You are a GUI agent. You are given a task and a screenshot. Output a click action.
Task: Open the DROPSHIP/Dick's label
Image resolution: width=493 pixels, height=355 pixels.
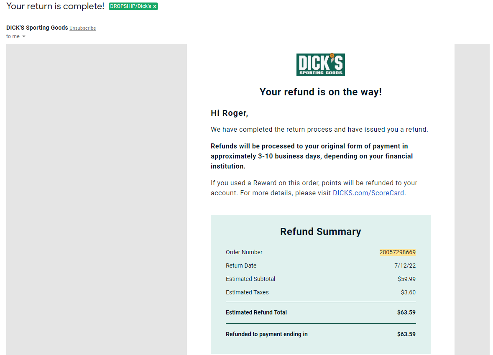coord(130,6)
